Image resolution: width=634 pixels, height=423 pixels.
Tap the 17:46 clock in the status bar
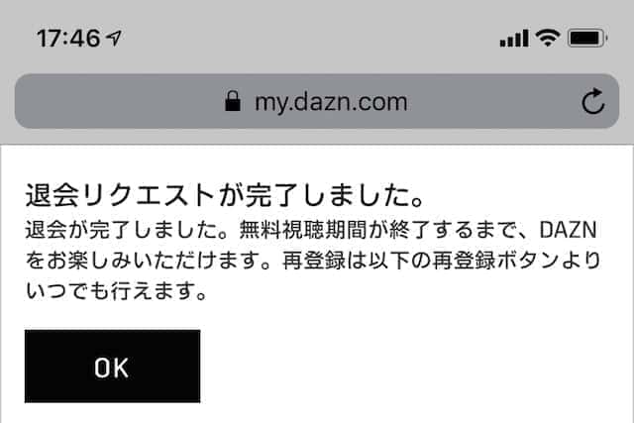tap(68, 39)
